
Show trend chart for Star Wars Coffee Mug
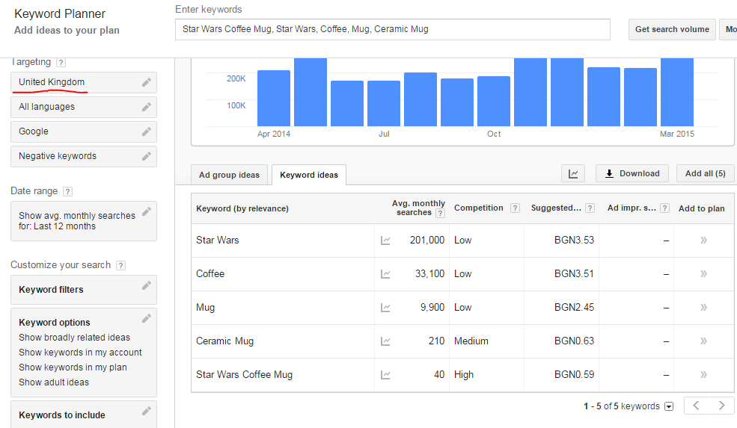[x=385, y=375]
